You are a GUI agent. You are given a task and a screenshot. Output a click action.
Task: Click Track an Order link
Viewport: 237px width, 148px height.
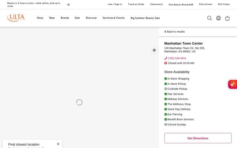pos(136,4)
